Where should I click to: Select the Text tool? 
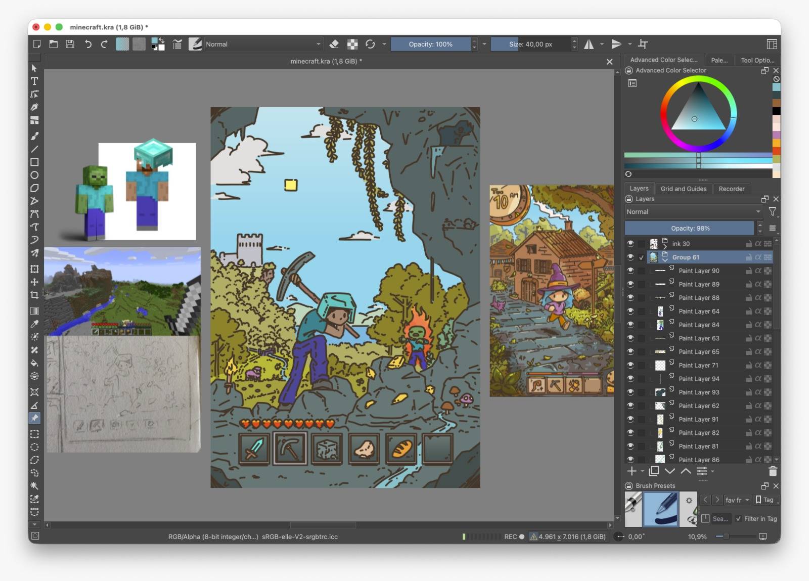pyautogui.click(x=34, y=81)
